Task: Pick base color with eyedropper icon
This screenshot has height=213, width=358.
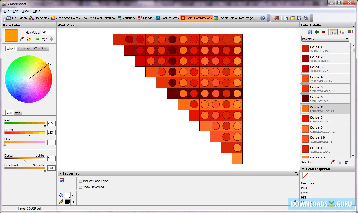Action: [x=22, y=39]
